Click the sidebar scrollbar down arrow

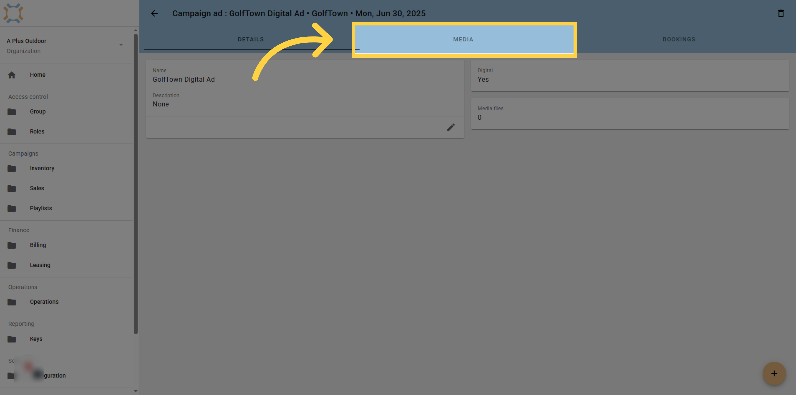(x=136, y=391)
